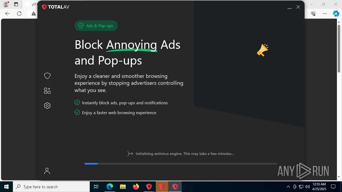The image size is (342, 192).
Task: Click the Edge page vertical scrollbar thumb
Action: point(339,48)
